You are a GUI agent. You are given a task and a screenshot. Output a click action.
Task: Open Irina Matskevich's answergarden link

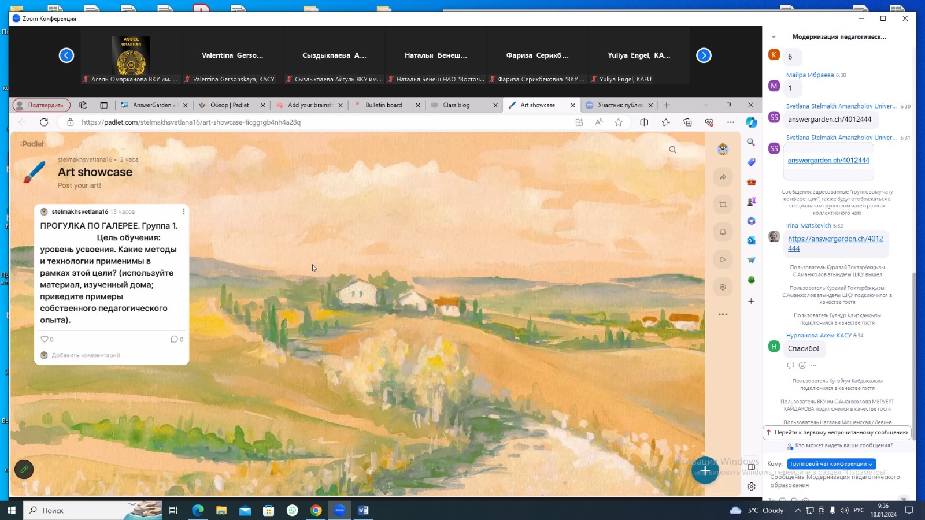click(835, 243)
